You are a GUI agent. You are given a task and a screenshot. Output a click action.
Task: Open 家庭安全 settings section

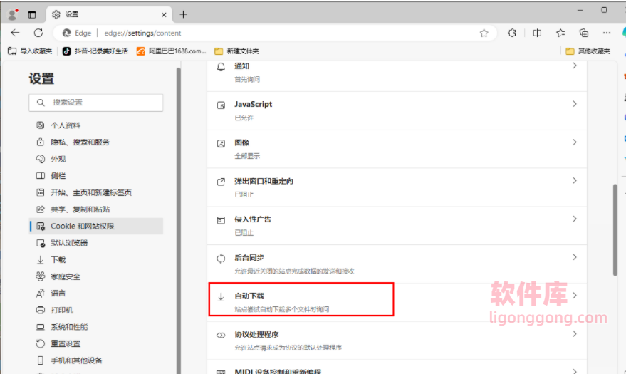tap(96, 276)
